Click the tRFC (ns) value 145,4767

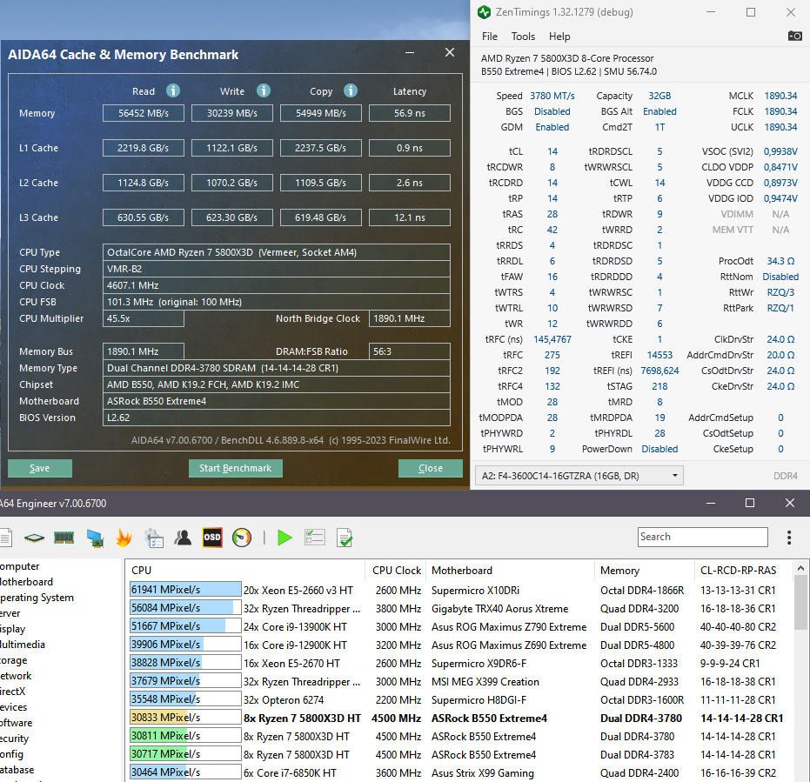pyautogui.click(x=552, y=339)
